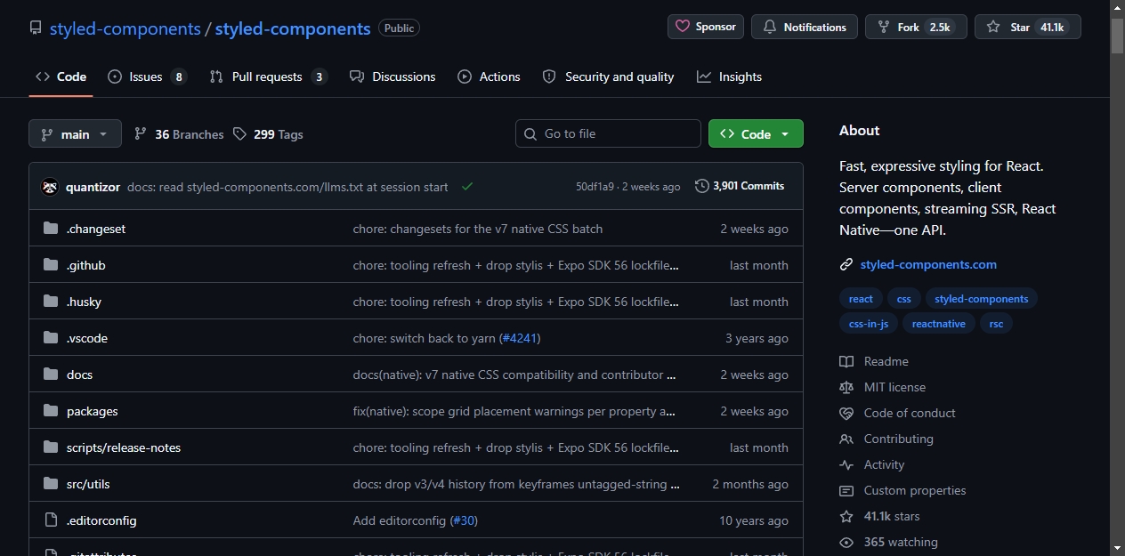1125x556 pixels.
Task: Click the tag icon next to 299 Tags
Action: [239, 133]
